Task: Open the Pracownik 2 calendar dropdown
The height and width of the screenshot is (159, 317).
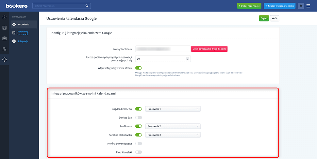Action: click(x=173, y=126)
